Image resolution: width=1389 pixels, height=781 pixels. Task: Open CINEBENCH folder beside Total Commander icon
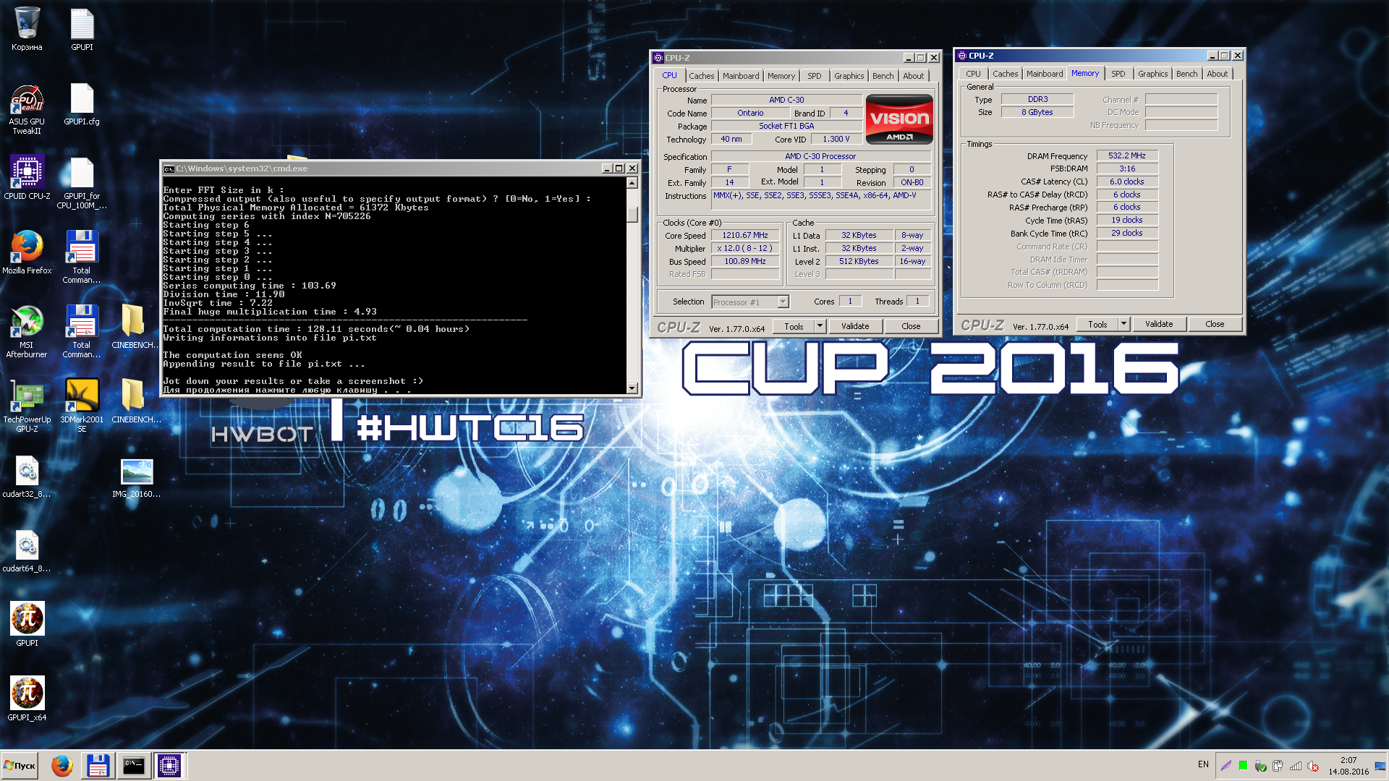click(135, 327)
